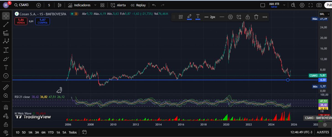Select the ruler measure tool
Image resolution: width=332 pixels, height=137 pixels.
pos(6,87)
